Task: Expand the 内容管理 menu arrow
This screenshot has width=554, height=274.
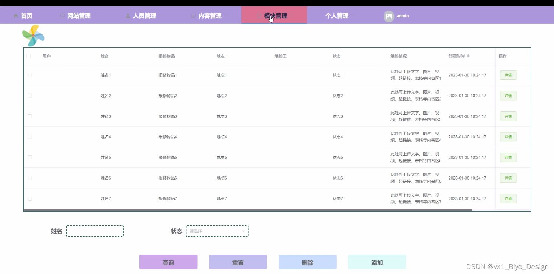Action: 226,15
